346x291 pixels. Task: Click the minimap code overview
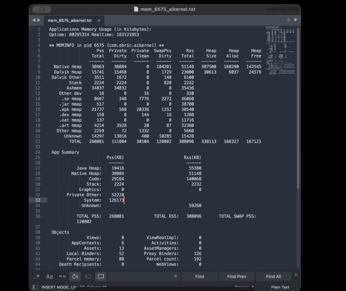point(280,50)
